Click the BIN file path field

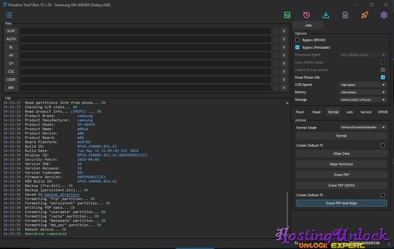145,88
